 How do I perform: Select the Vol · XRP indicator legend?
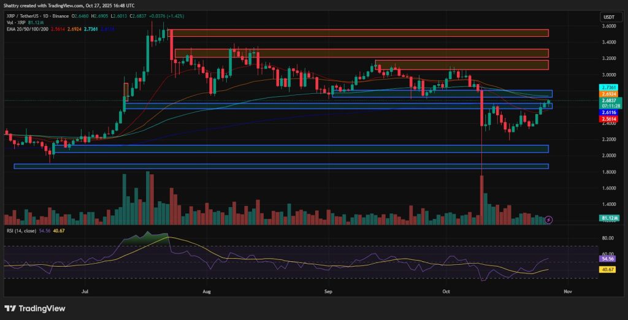[17, 22]
